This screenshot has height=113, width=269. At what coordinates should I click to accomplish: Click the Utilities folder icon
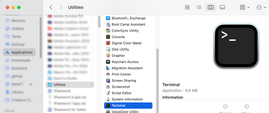[50, 85]
